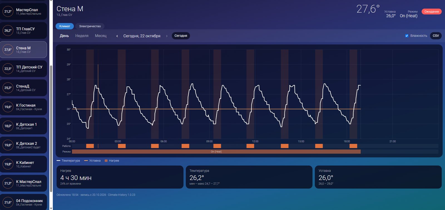Click the К Детская 1 18,0° badge

[x=8, y=126]
